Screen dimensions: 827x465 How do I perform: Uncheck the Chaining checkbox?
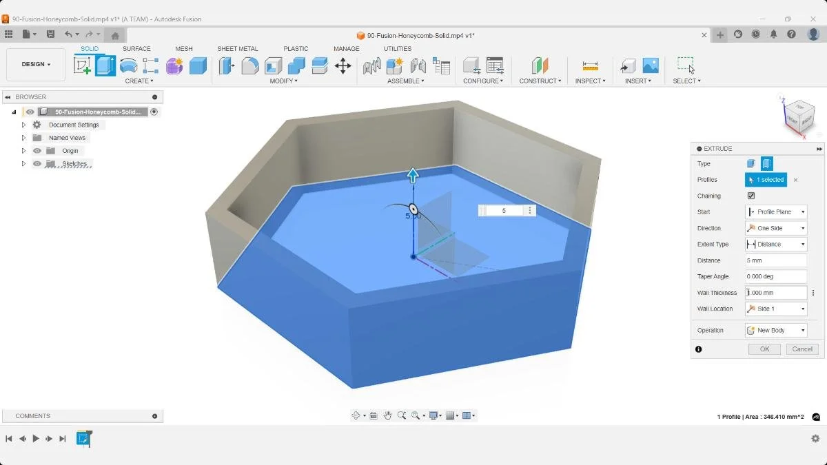[x=751, y=196]
